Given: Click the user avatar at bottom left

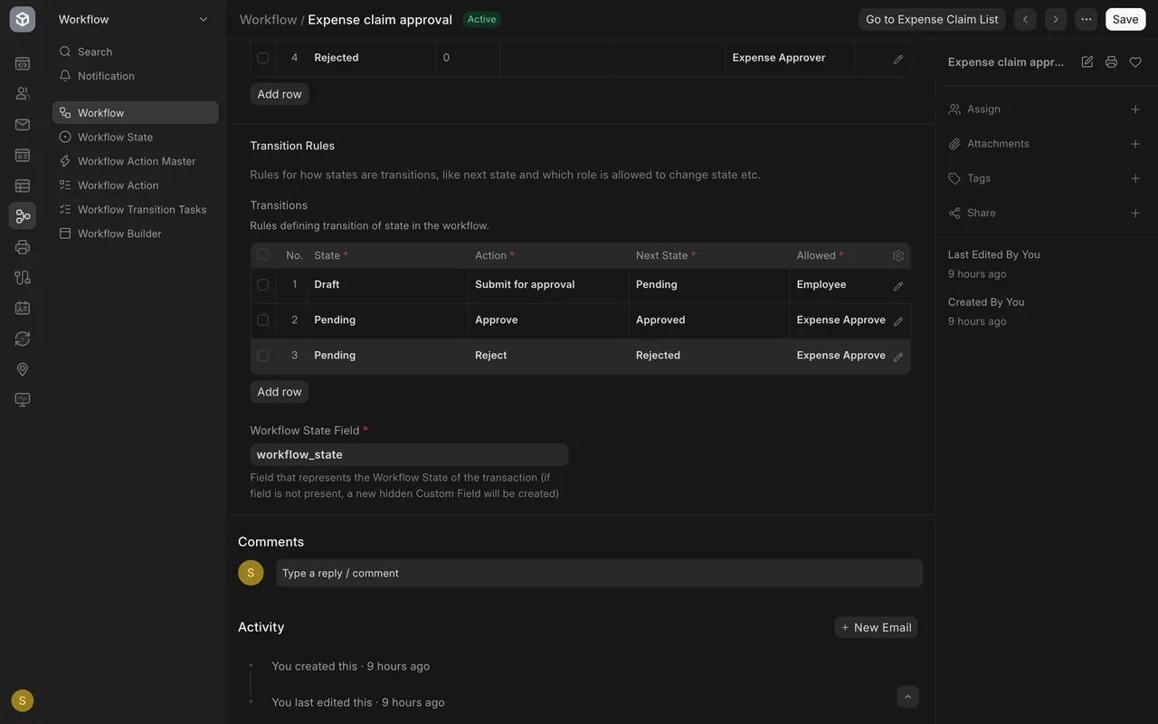Looking at the screenshot, I should [x=23, y=700].
